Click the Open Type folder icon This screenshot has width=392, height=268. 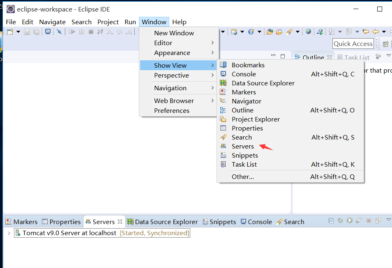point(270,32)
